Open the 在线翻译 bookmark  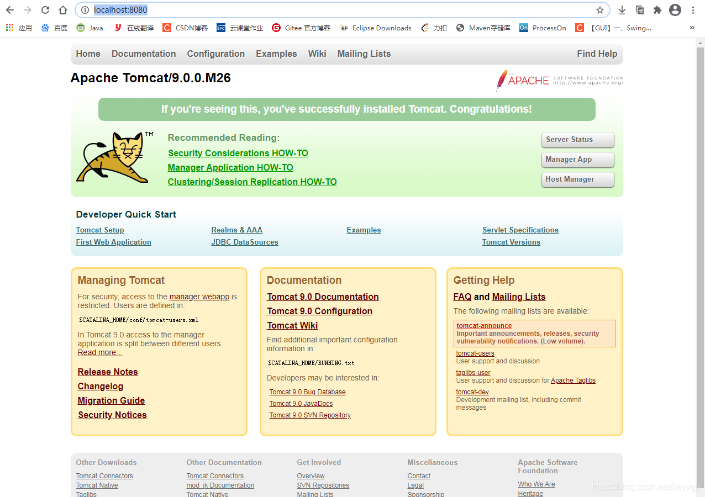134,28
